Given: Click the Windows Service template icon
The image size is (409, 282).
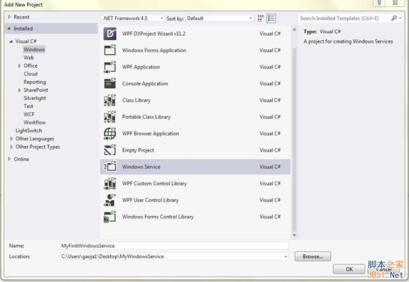Looking at the screenshot, I should tap(110, 166).
